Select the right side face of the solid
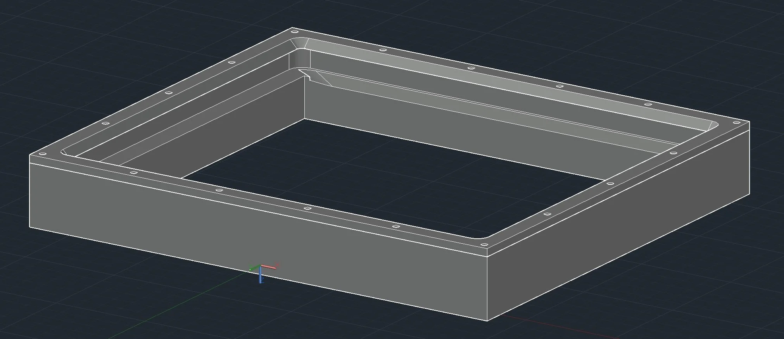Image resolution: width=784 pixels, height=339 pixels. pos(618,226)
